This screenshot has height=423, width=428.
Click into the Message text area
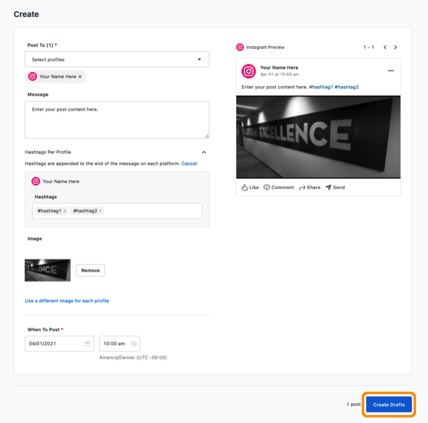pos(117,120)
